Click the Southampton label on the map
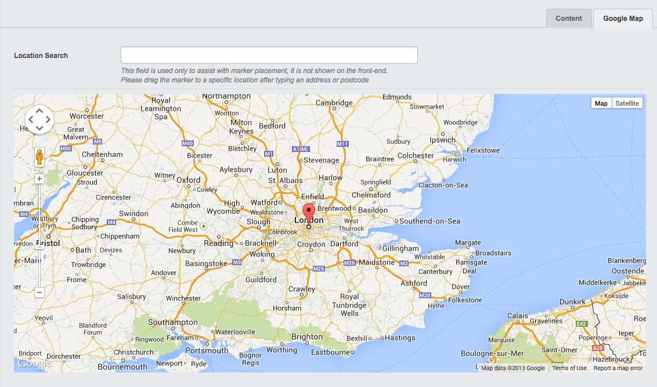The image size is (657, 387). point(172,322)
